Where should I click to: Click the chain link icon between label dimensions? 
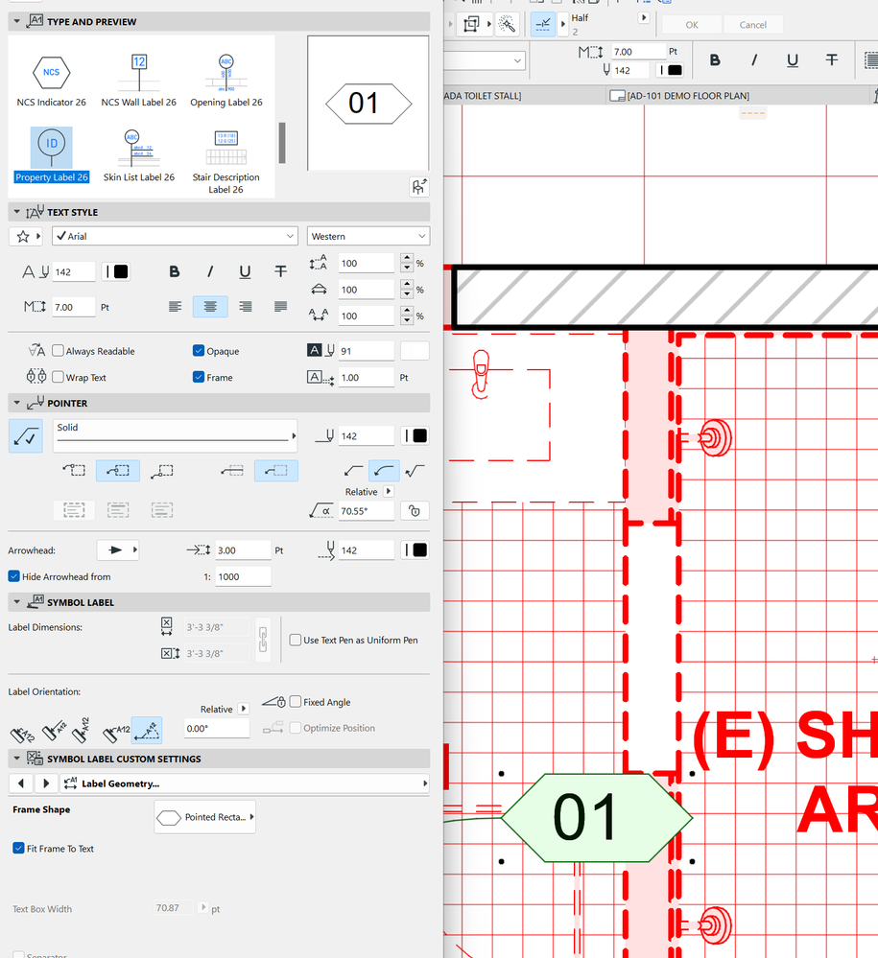pos(264,639)
